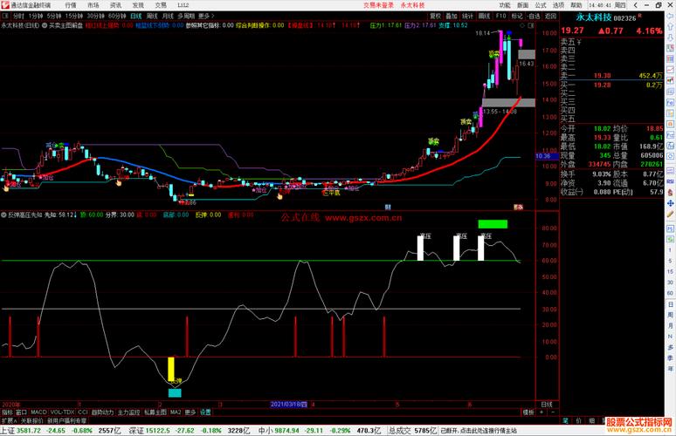Click the 自选 watchlist button
The image size is (676, 436).
coord(533,16)
